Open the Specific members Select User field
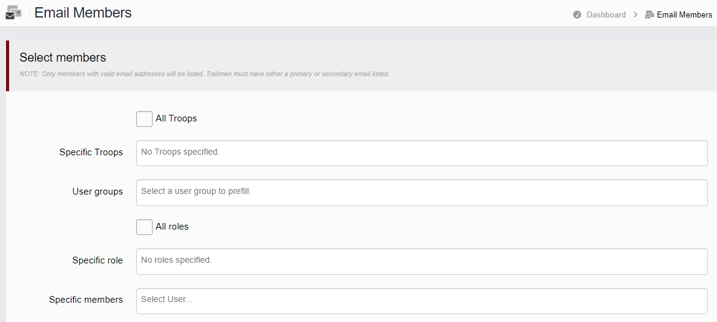The height and width of the screenshot is (322, 717). (x=421, y=301)
